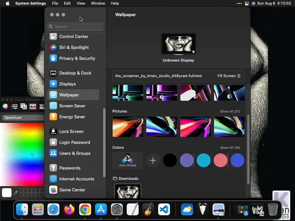Launch Google Chrome from the Dock

85,209
